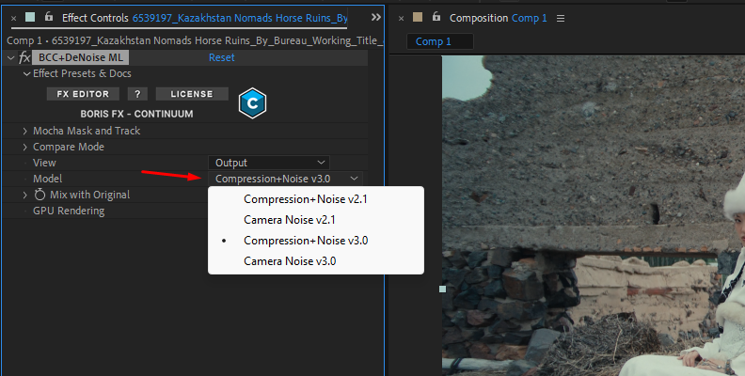Open the View Output dropdown
The image size is (745, 376).
click(x=269, y=163)
